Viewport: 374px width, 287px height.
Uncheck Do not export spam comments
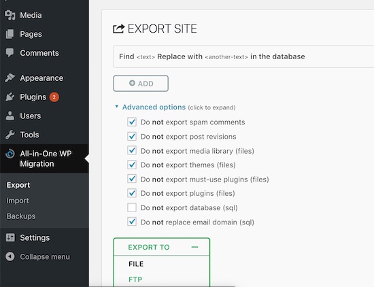tap(132, 122)
